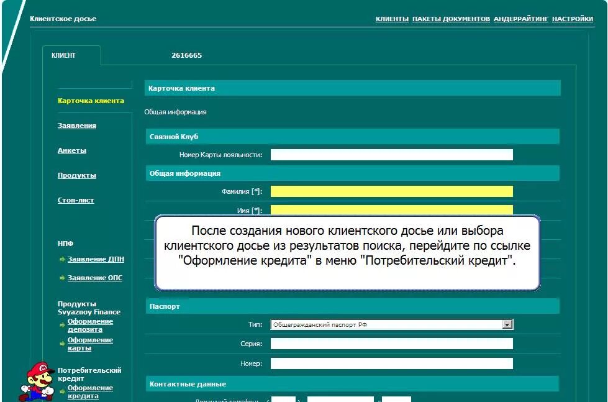Click the Паспорт section header
608x402 pixels.
(x=353, y=306)
